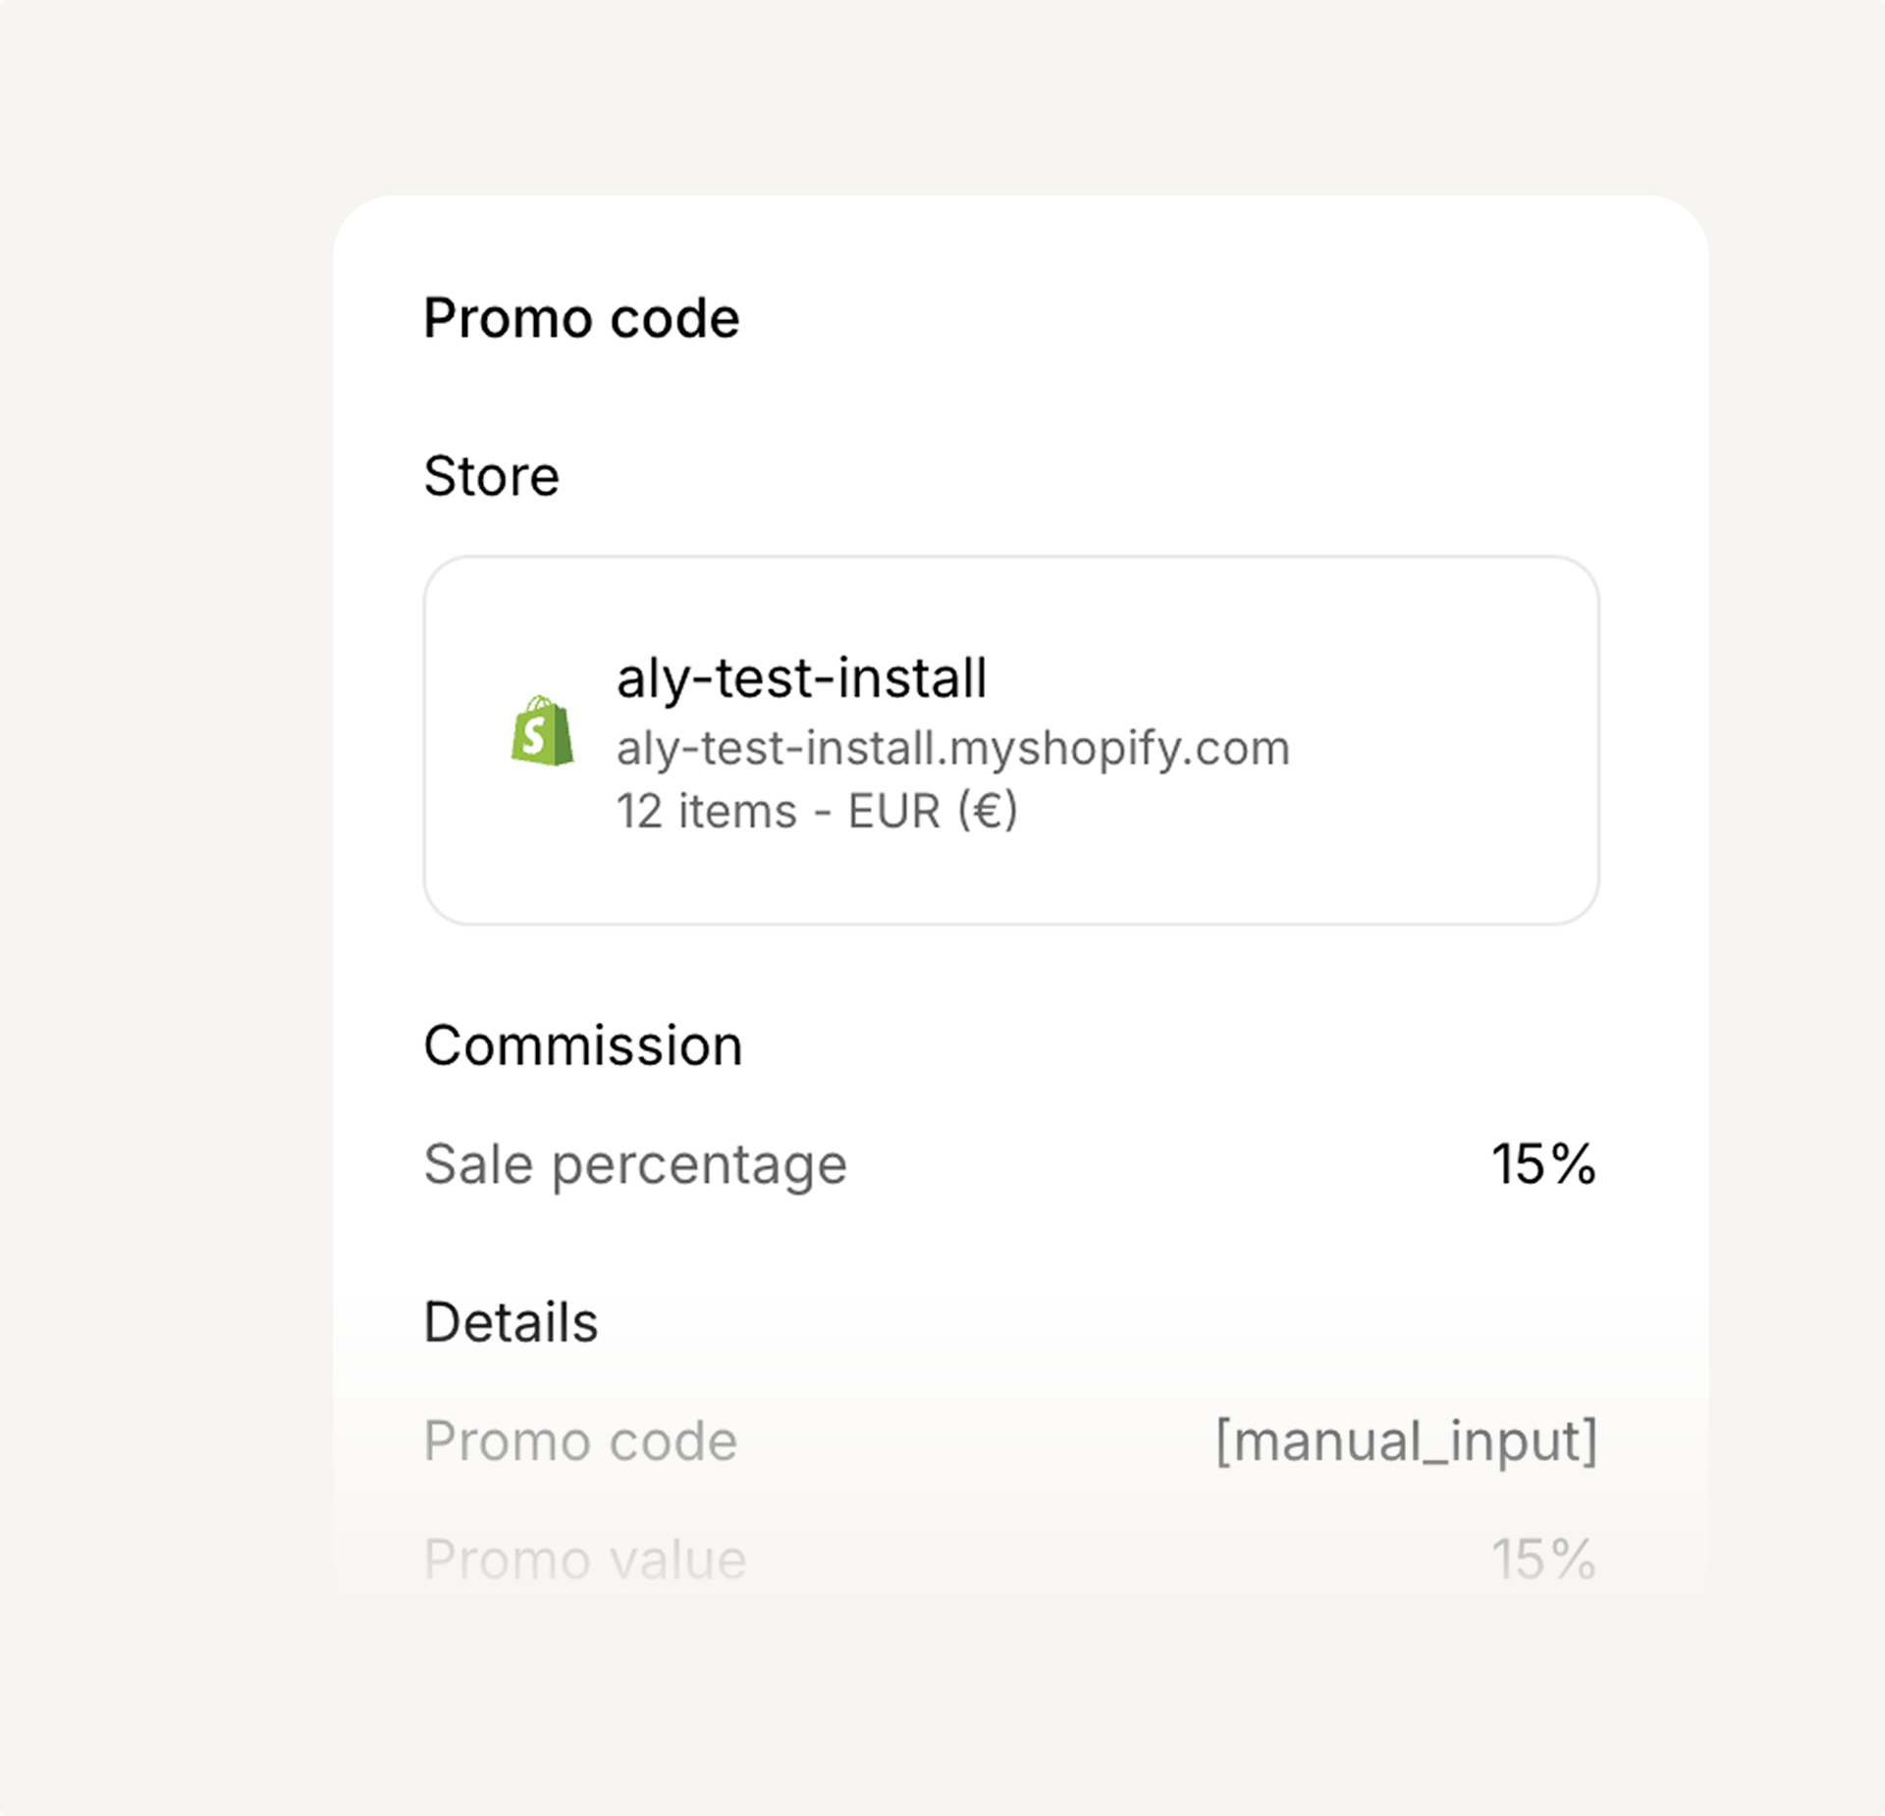Click Promo code label under Details
The height and width of the screenshot is (1816, 1885).
(580, 1441)
